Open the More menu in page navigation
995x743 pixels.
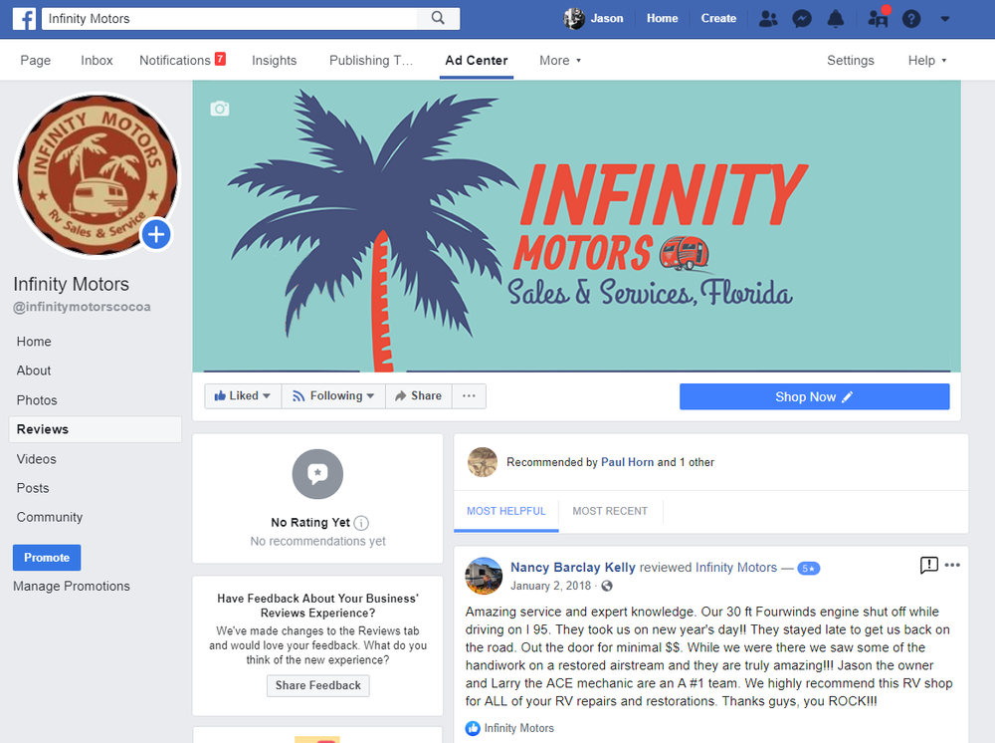point(559,61)
